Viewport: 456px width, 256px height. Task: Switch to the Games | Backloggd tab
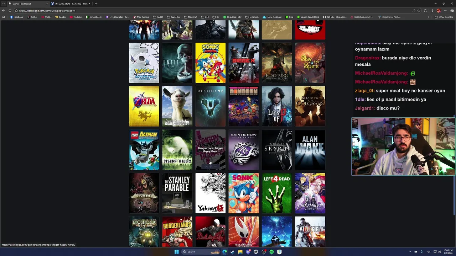[28, 4]
